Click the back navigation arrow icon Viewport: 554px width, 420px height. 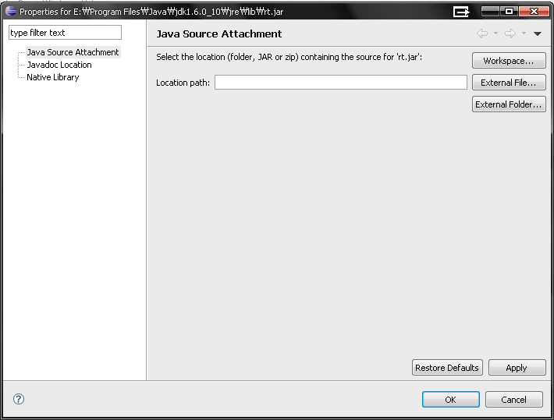tap(482, 34)
